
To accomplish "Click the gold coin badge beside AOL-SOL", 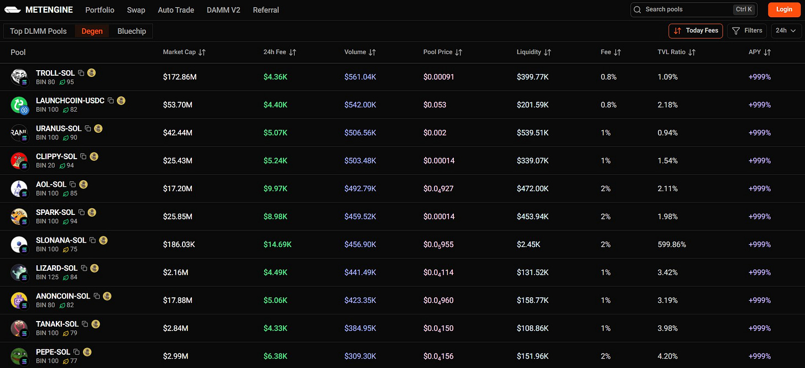I will click(x=83, y=185).
